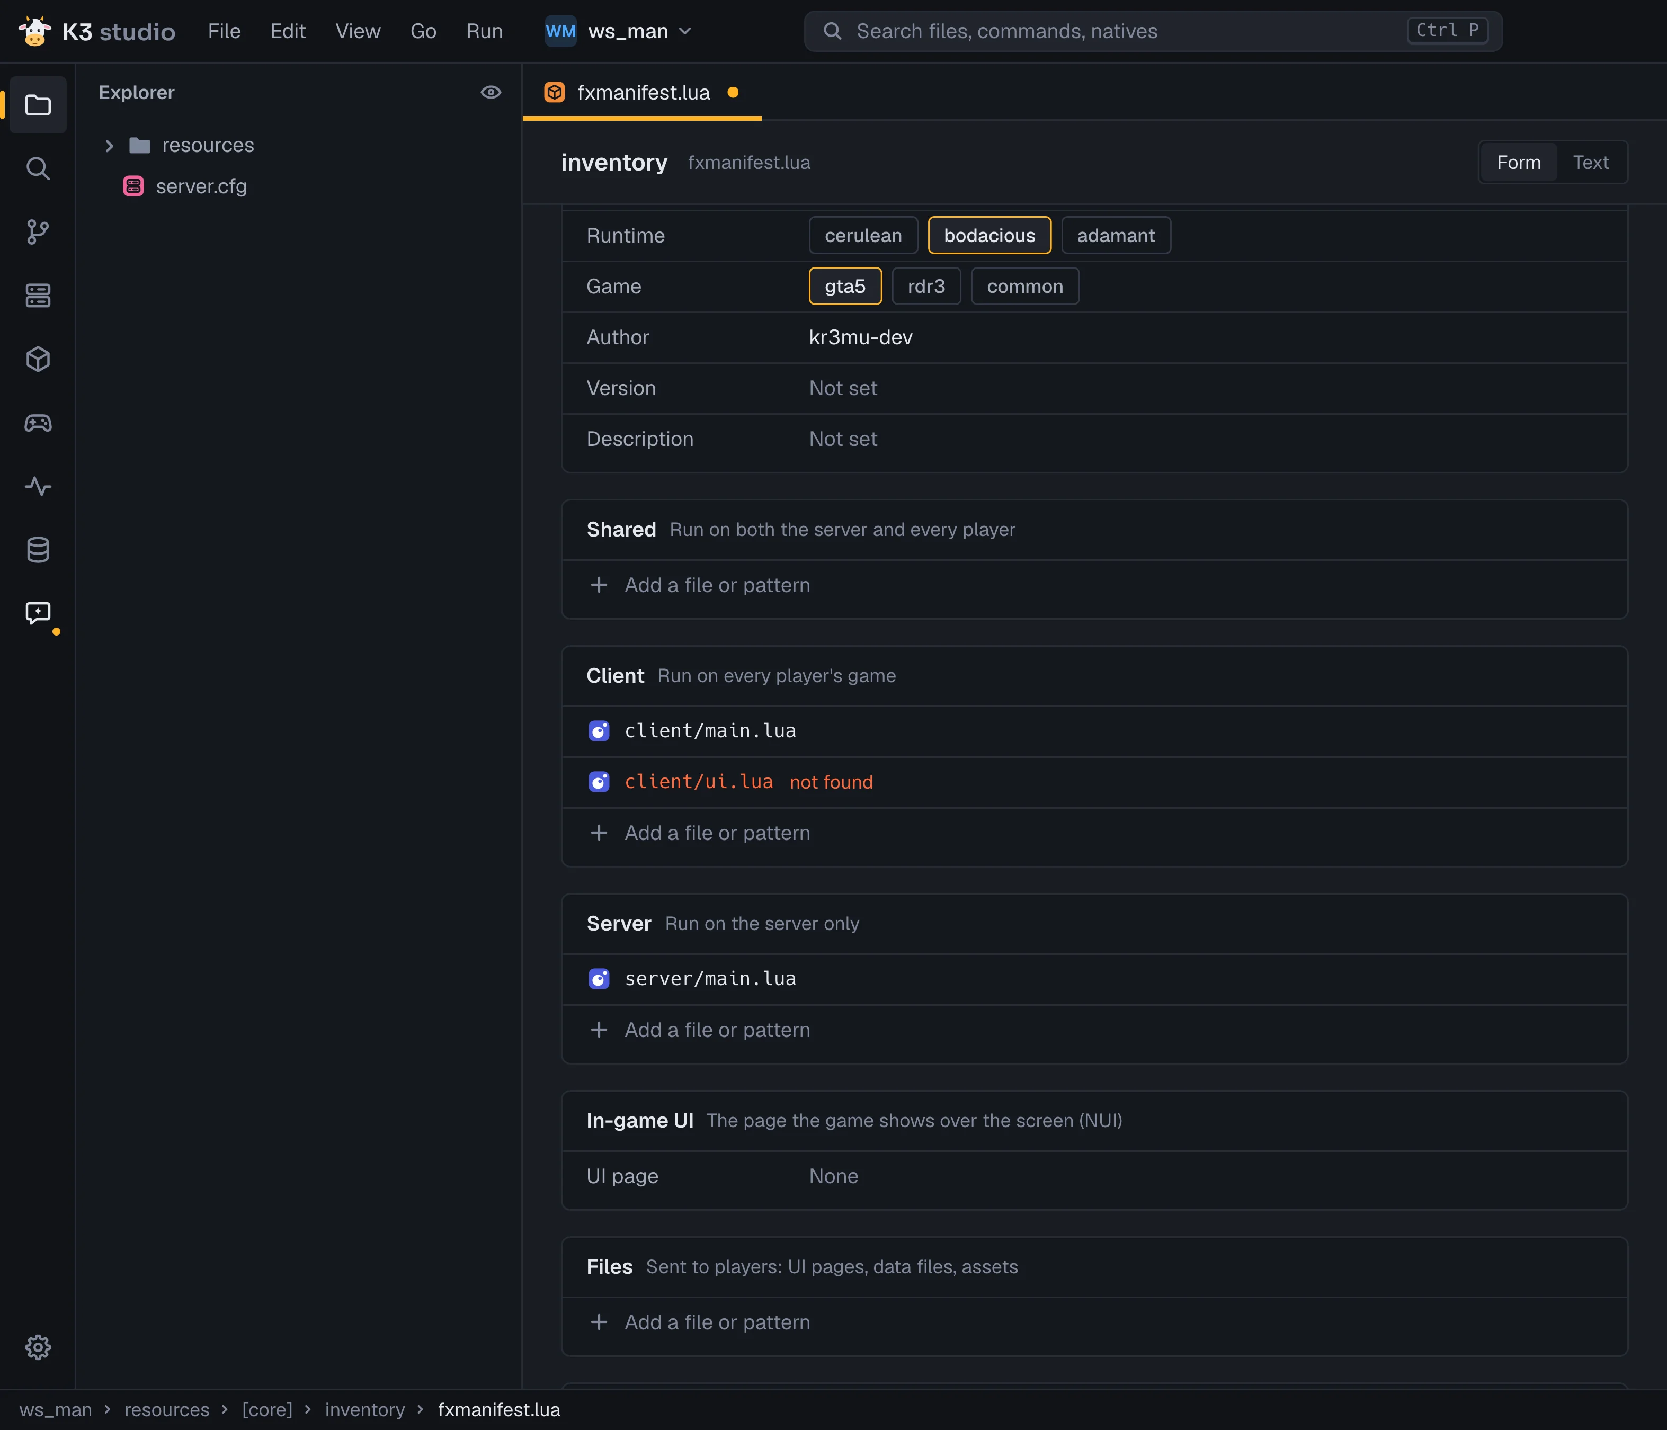Focus the Search files, commands, natives field
Screen dimensions: 1667x1430
1153,31
